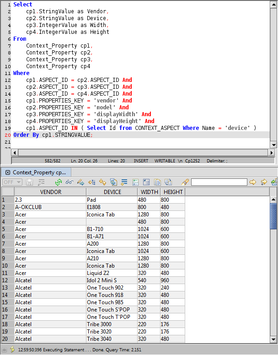
Task: Sort by the VENDOR column header
Action: coord(50,192)
